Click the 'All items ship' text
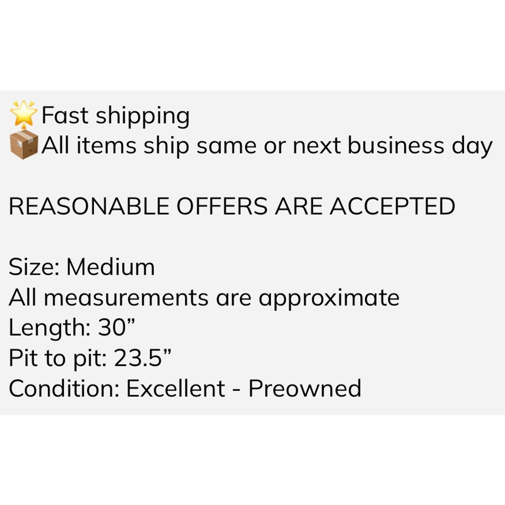Image resolution: width=505 pixels, height=505 pixels. click(x=116, y=146)
